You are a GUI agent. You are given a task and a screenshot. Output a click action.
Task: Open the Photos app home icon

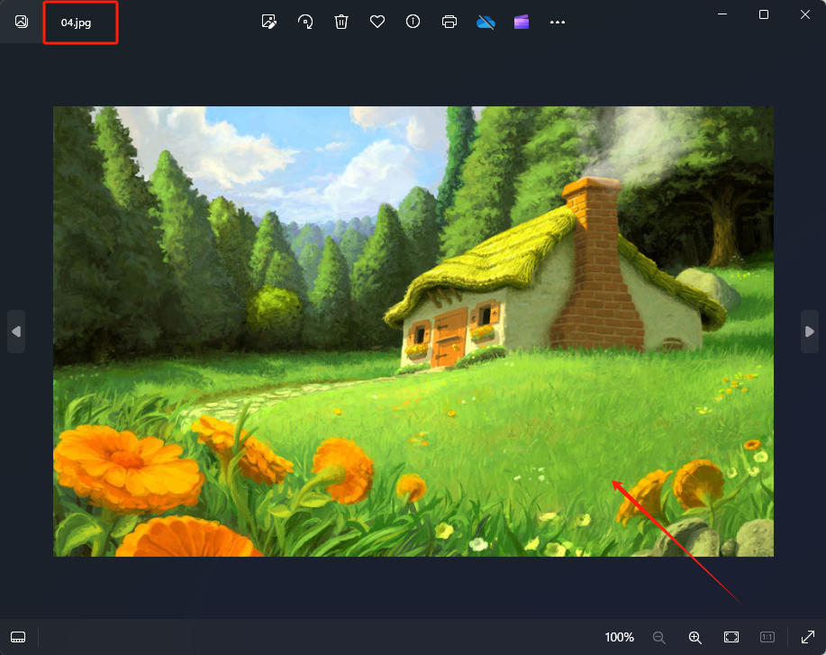coord(21,22)
